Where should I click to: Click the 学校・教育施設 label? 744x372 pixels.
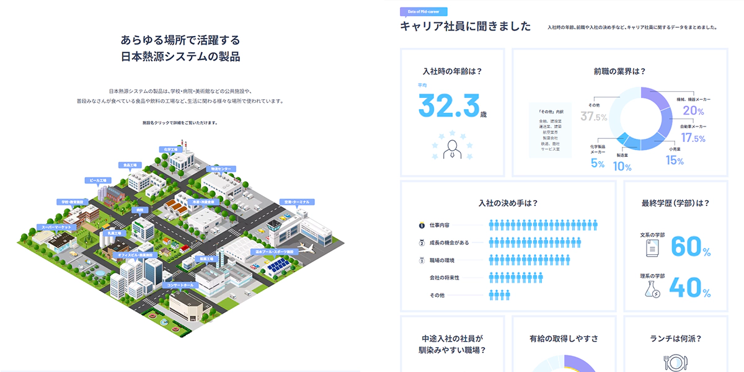point(73,202)
